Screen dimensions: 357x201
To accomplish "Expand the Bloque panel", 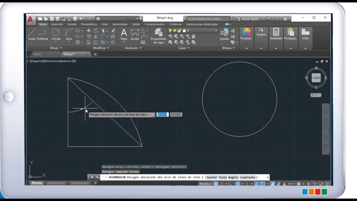I will 228,48.
